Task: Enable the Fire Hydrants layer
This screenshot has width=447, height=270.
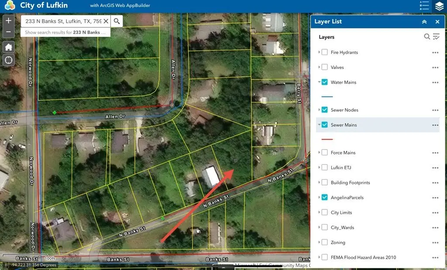Action: (325, 52)
